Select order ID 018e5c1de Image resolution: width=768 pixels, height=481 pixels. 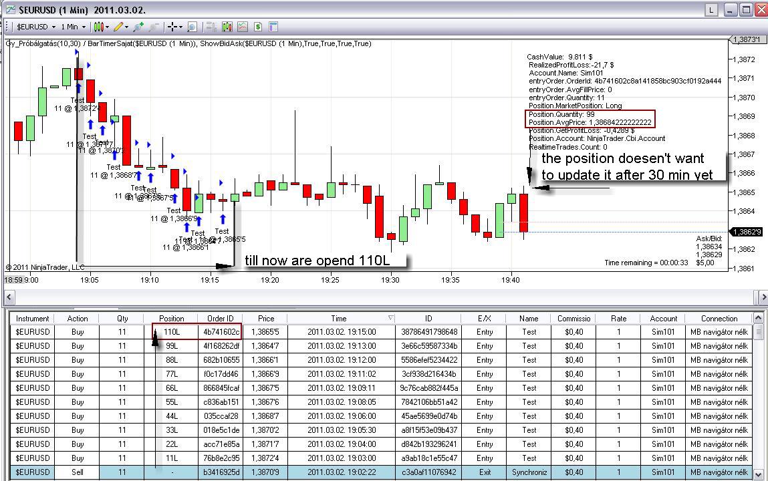point(221,430)
